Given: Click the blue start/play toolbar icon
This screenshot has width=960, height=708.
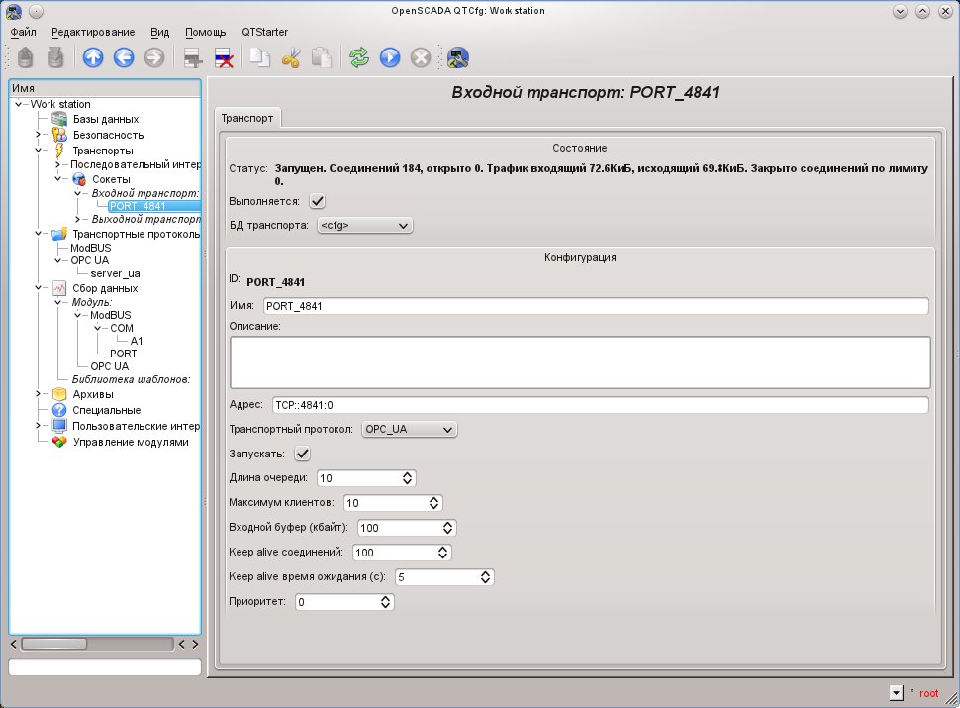Looking at the screenshot, I should tap(390, 57).
